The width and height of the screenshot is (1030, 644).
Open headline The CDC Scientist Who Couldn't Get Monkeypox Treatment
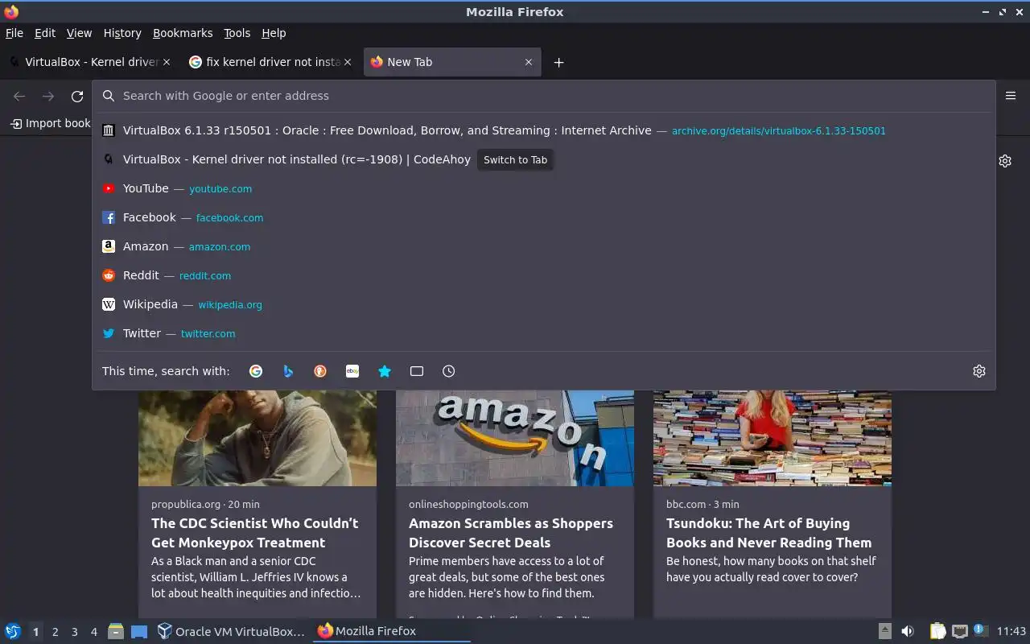pos(255,533)
